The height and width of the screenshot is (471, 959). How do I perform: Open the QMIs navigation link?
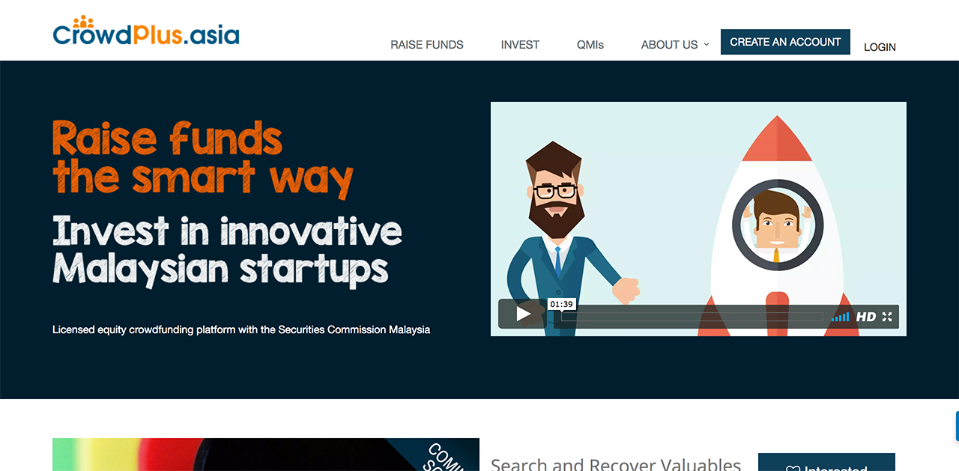point(590,45)
